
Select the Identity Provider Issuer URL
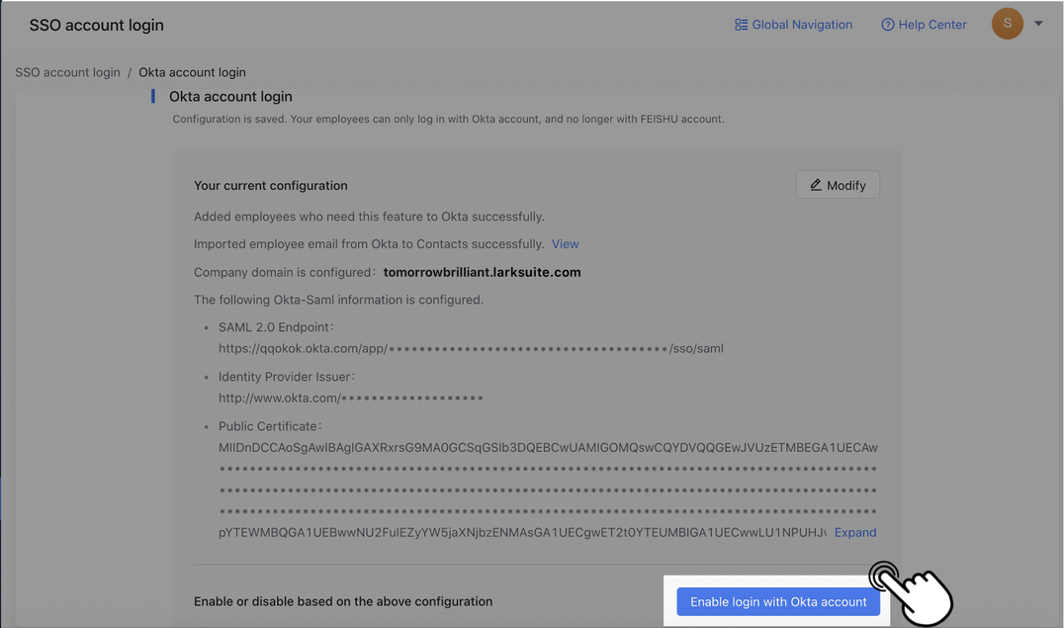(350, 398)
